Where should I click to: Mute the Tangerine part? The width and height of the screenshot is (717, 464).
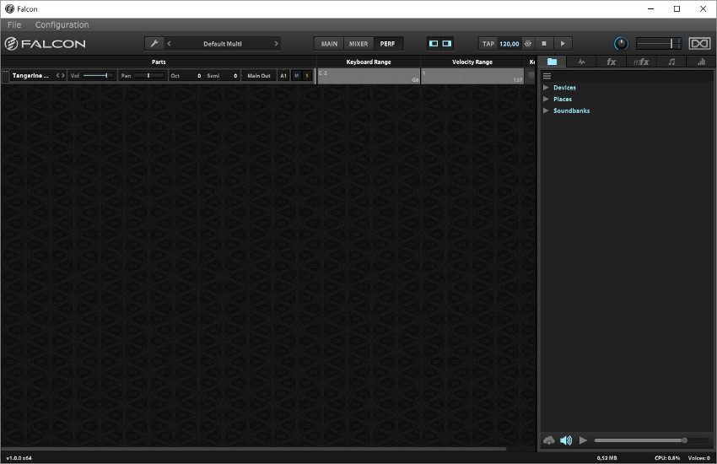tap(296, 75)
